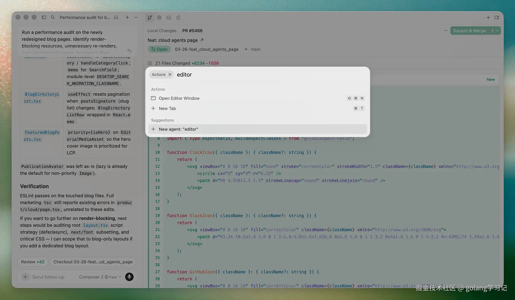Viewport: 515px width, 300px height.
Task: Toggle the left sidebar panel icon
Action: [x=44, y=17]
